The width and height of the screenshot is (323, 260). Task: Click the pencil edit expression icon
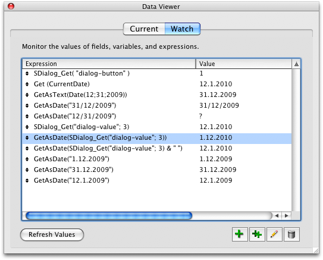(x=274, y=234)
